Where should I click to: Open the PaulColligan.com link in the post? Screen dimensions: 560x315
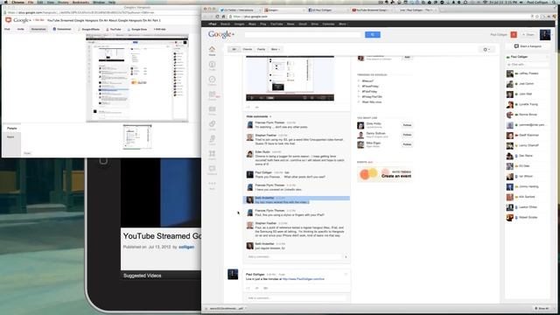(x=304, y=279)
